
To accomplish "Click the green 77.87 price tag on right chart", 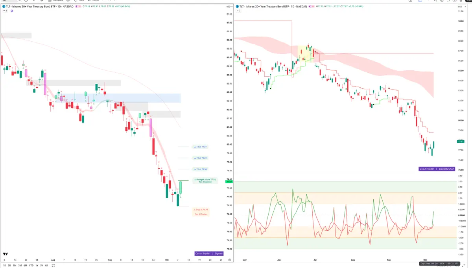I will (461, 141).
